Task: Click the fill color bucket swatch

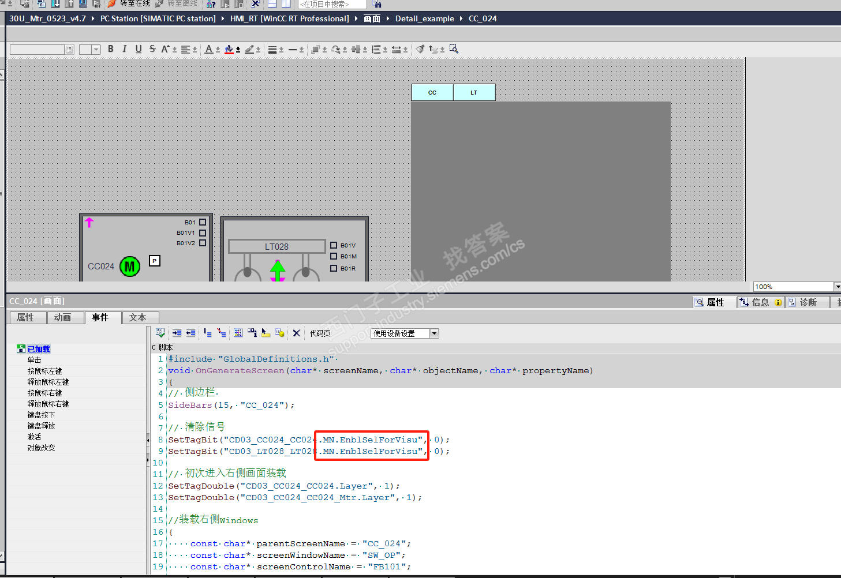Action: click(229, 49)
